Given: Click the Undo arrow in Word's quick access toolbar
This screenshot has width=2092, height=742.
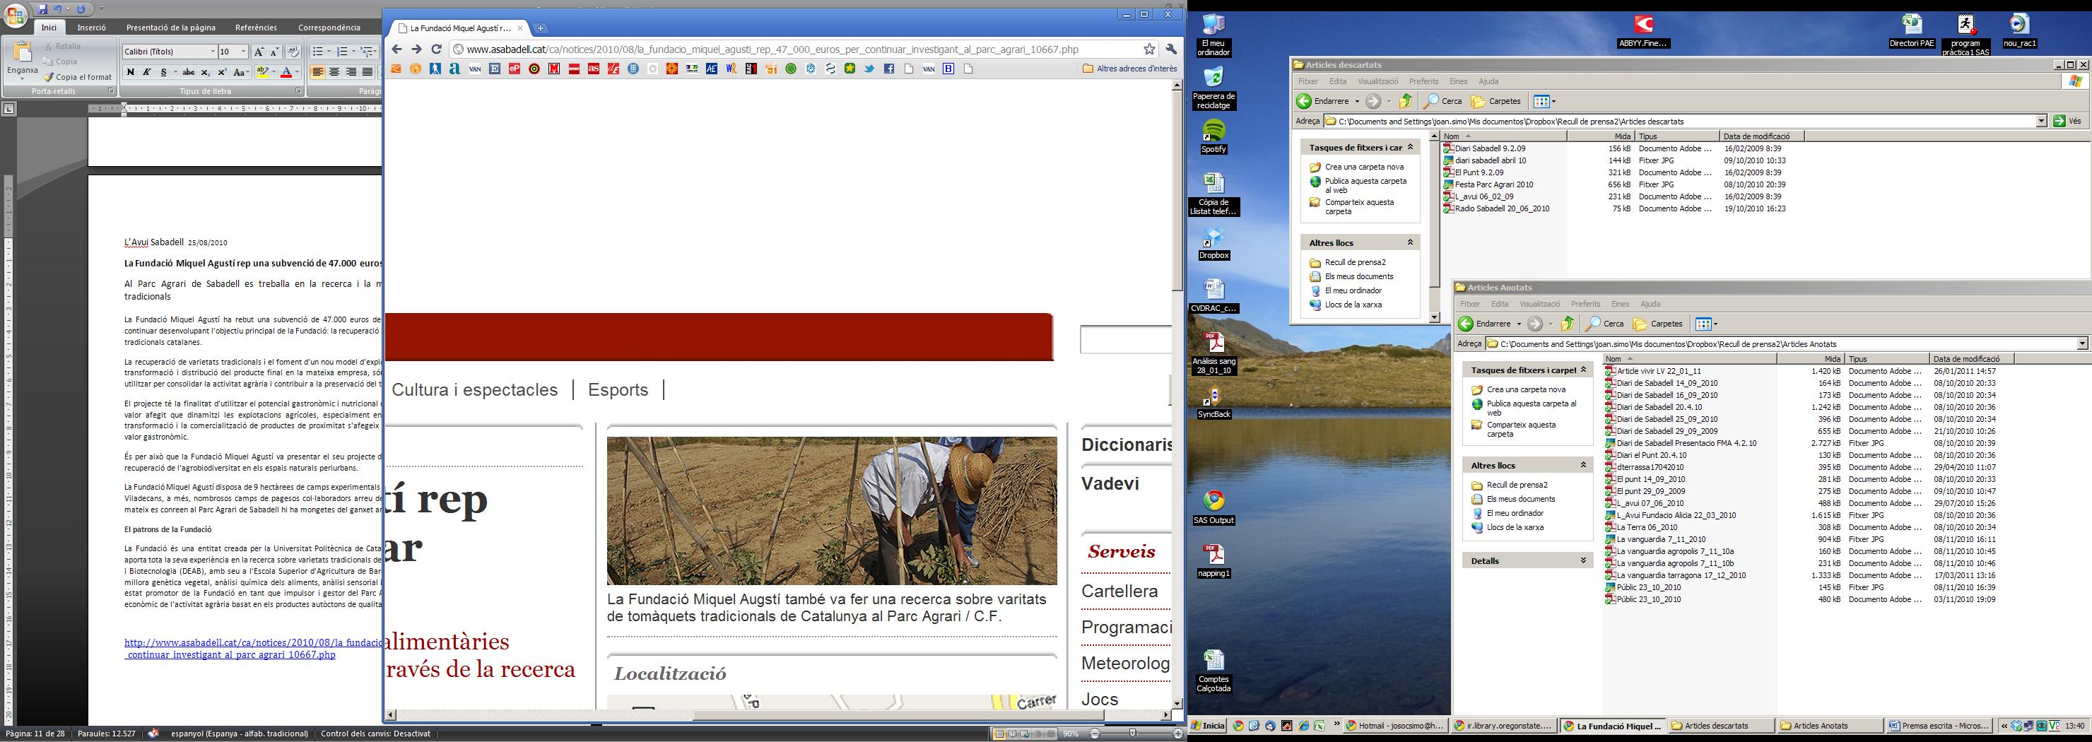Looking at the screenshot, I should click(58, 9).
